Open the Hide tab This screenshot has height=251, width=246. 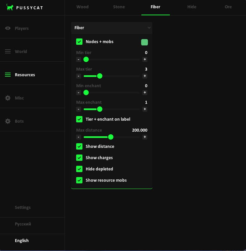pyautogui.click(x=192, y=7)
